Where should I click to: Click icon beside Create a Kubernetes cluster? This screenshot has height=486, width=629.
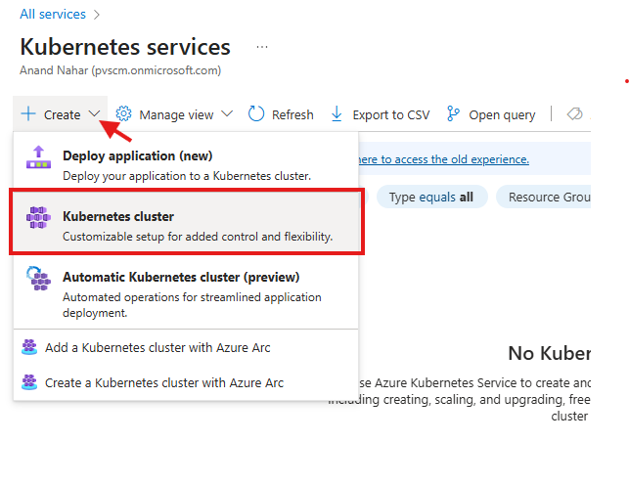[29, 382]
